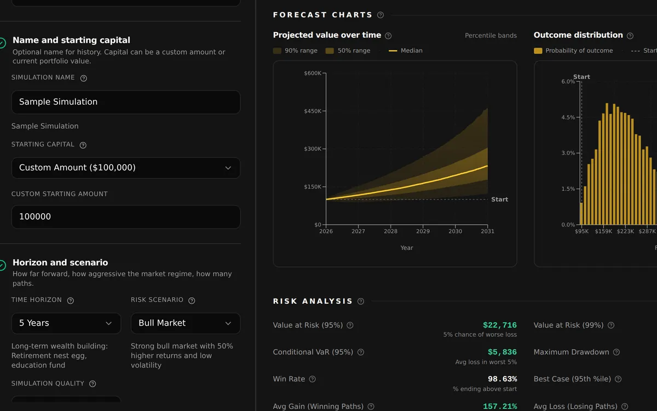Click help icon beside Forecast Charts heading
This screenshot has width=657, height=411.
(x=381, y=15)
